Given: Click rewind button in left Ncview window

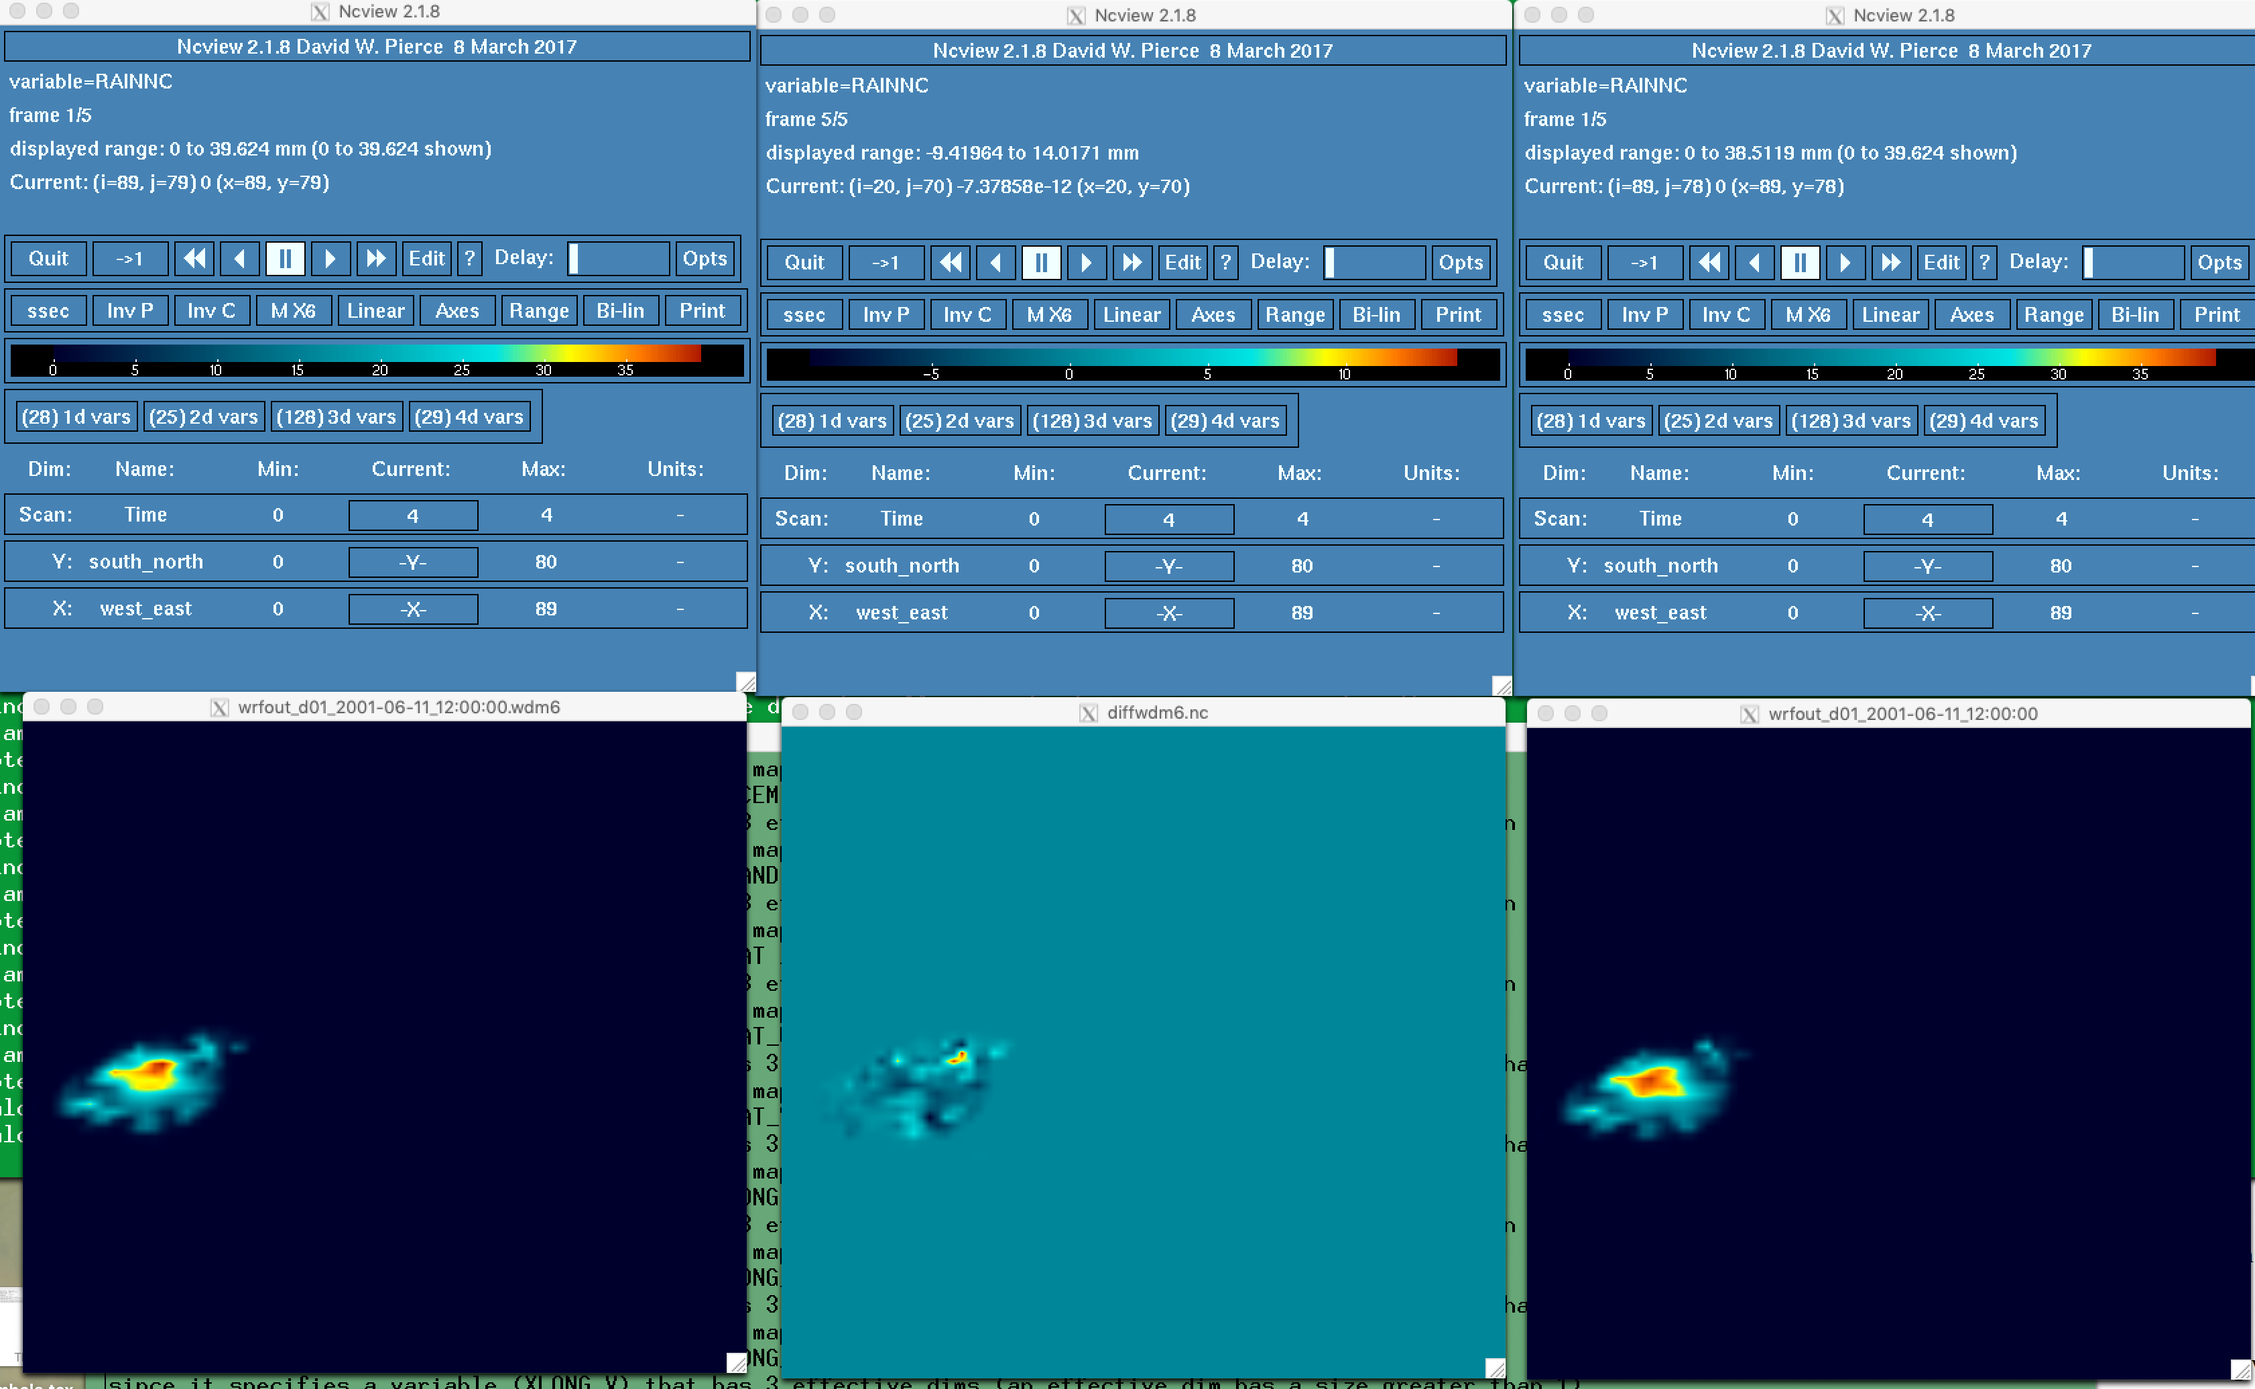Looking at the screenshot, I should [194, 258].
